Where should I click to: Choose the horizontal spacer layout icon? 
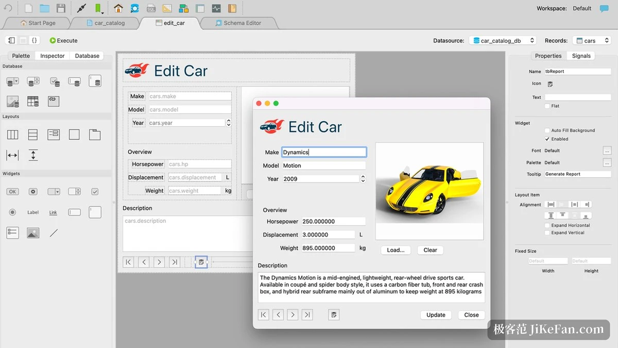point(12,155)
